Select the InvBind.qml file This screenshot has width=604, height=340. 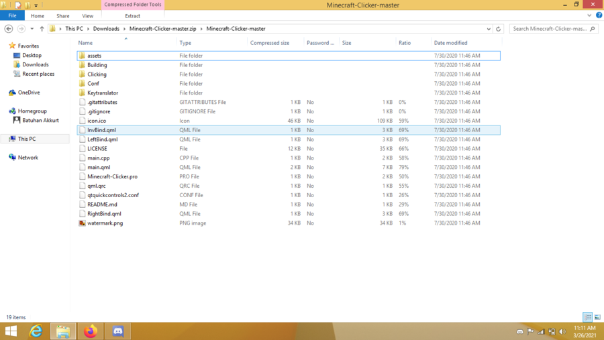coord(289,130)
